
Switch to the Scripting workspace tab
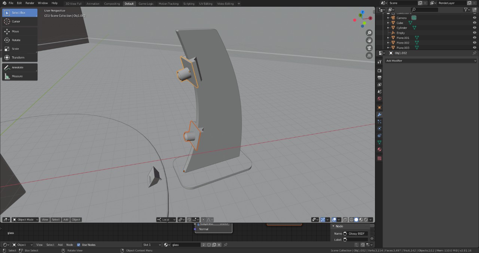coord(189,4)
